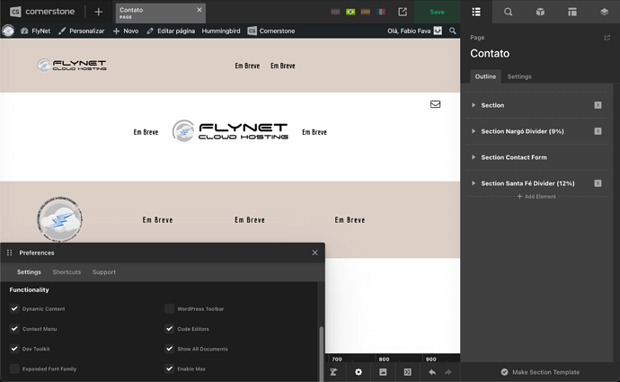Select the UK flag language
Image resolution: width=620 pixels, height=382 pixels.
pos(335,12)
